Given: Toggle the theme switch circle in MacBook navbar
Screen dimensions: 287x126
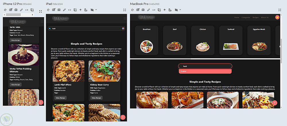Looking at the screenshot, I should point(277,17).
